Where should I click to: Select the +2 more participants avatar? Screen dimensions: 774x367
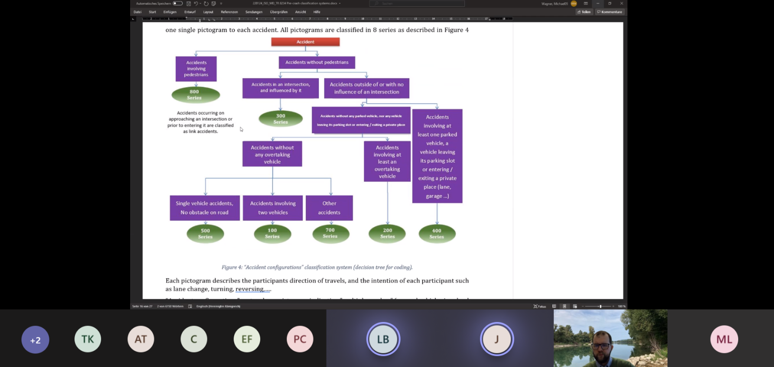pos(35,339)
